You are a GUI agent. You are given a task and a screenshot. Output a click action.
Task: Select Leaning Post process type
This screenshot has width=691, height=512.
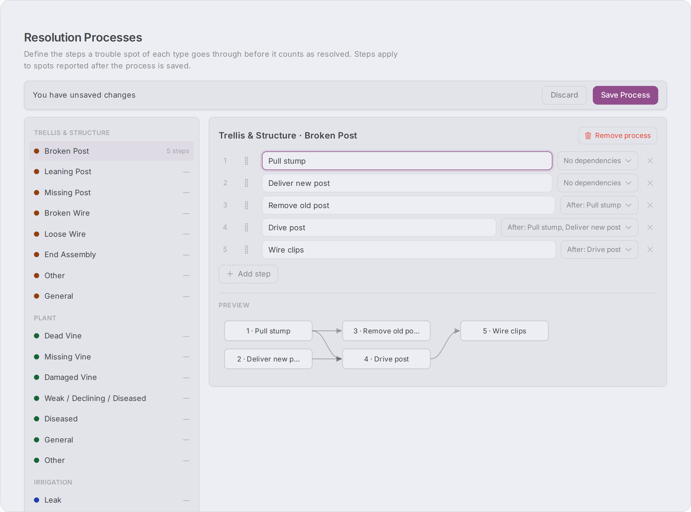coord(111,172)
